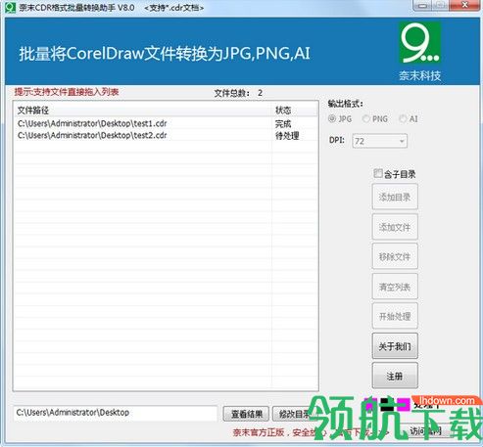Click the 查看结果 button
The image size is (483, 447).
coord(247,414)
